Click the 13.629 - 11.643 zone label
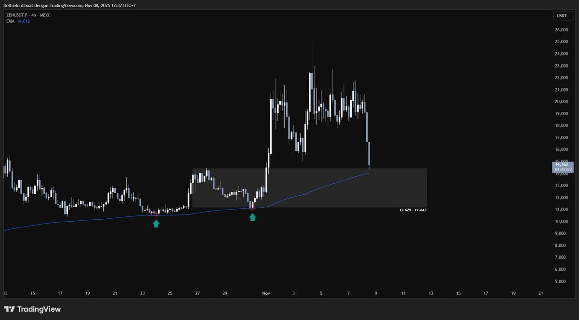This screenshot has width=579, height=320. [414, 209]
